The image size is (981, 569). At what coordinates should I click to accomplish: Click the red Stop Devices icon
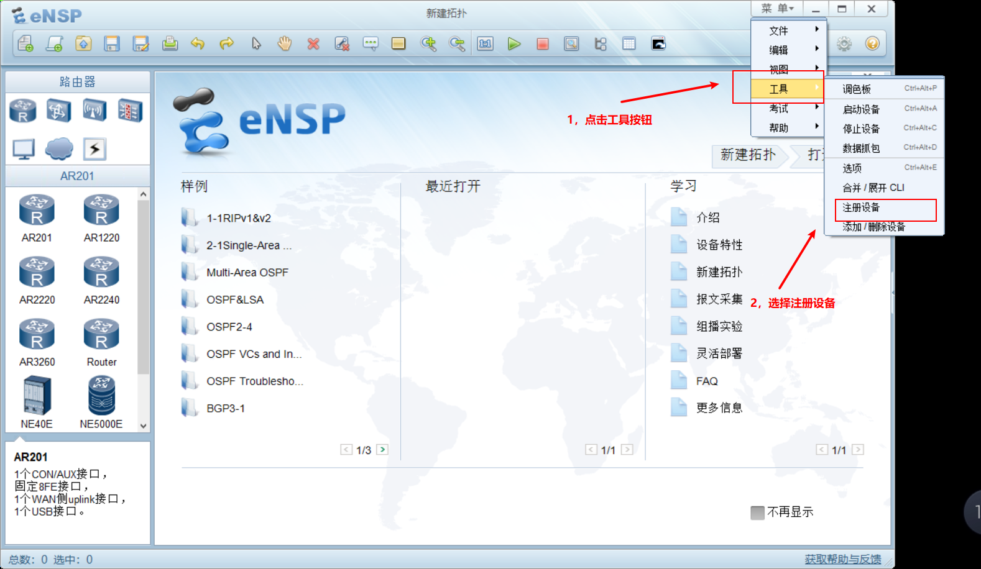(x=543, y=43)
